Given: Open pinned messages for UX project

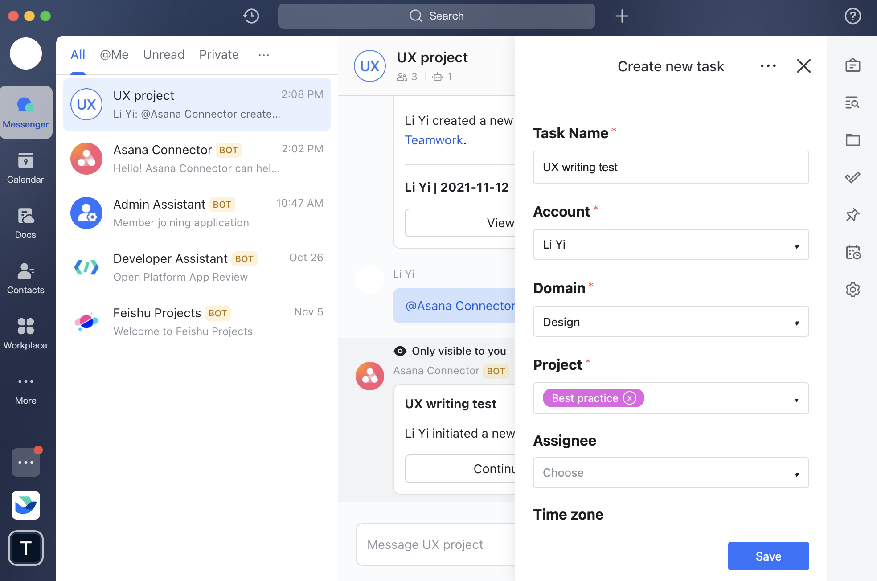Looking at the screenshot, I should 853,215.
